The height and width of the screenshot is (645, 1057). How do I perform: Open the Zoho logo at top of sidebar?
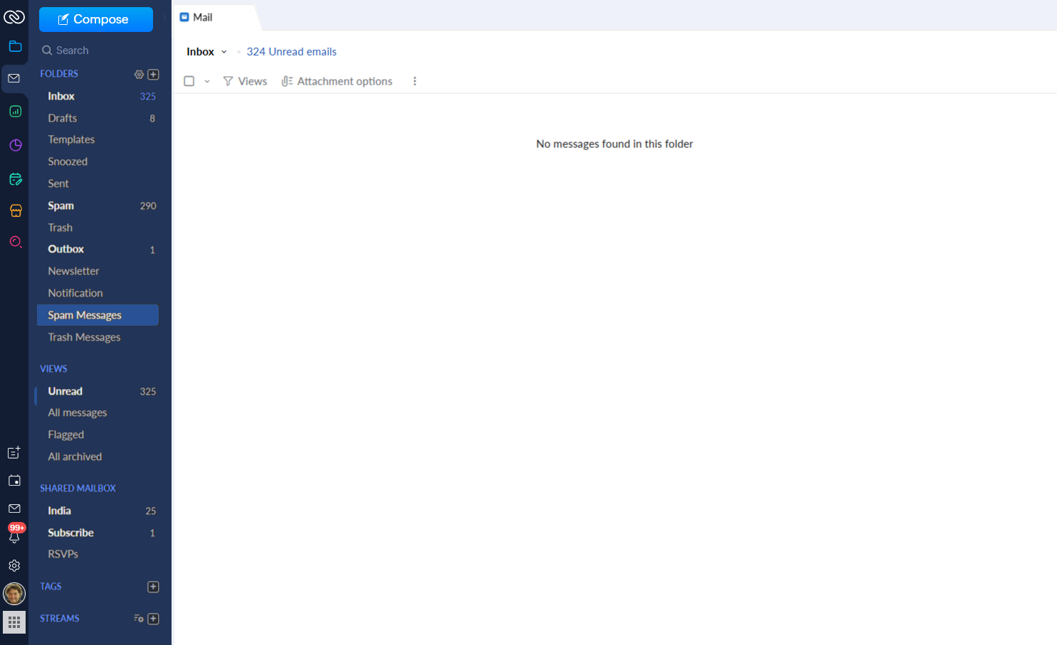14,16
